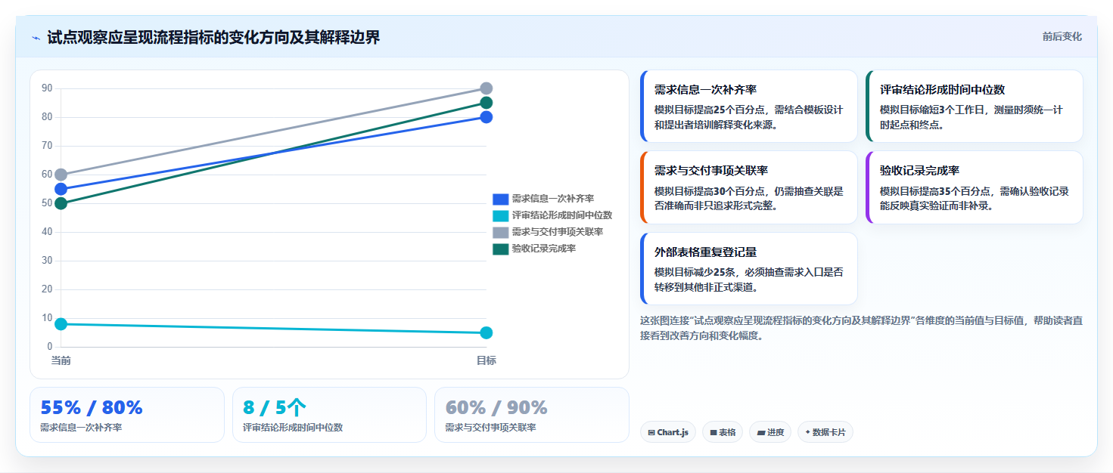Select the gray data point at 目标 value 90

click(487, 88)
